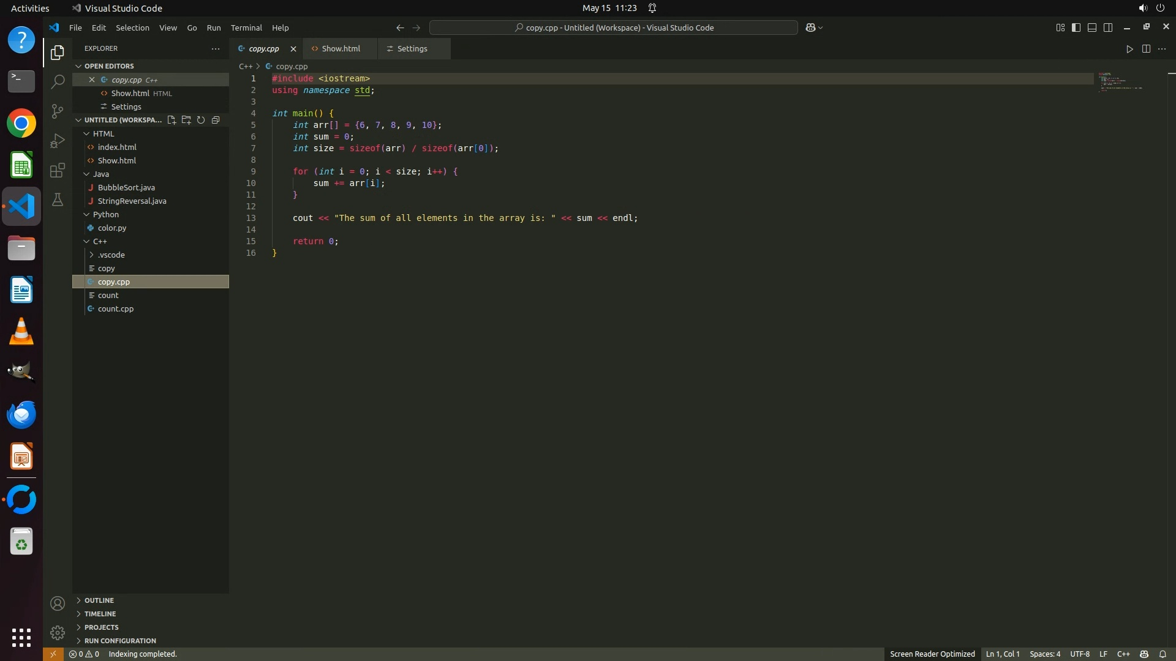Click Refresh Explorer icon
Screen dimensions: 1176x661
(x=201, y=120)
